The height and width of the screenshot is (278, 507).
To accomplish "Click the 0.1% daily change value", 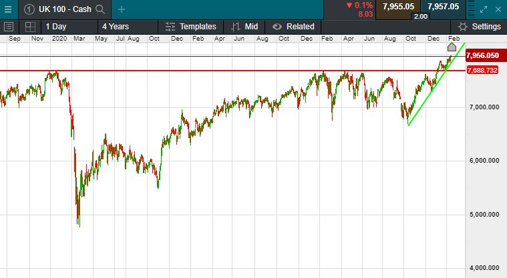I will [363, 5].
